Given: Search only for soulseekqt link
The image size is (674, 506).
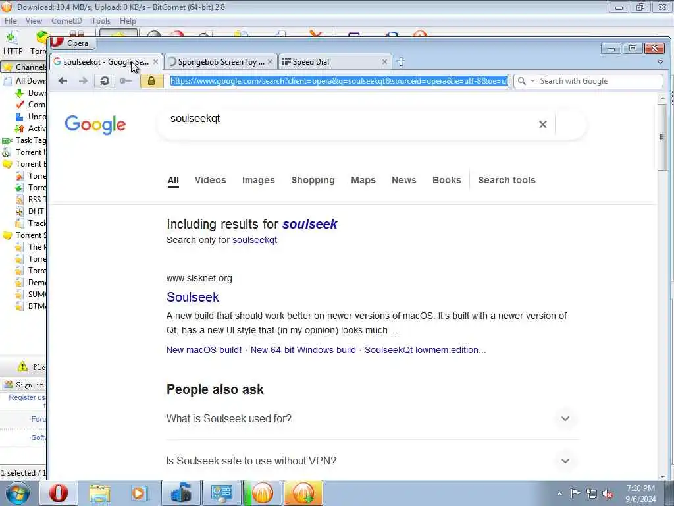Looking at the screenshot, I should tap(255, 240).
